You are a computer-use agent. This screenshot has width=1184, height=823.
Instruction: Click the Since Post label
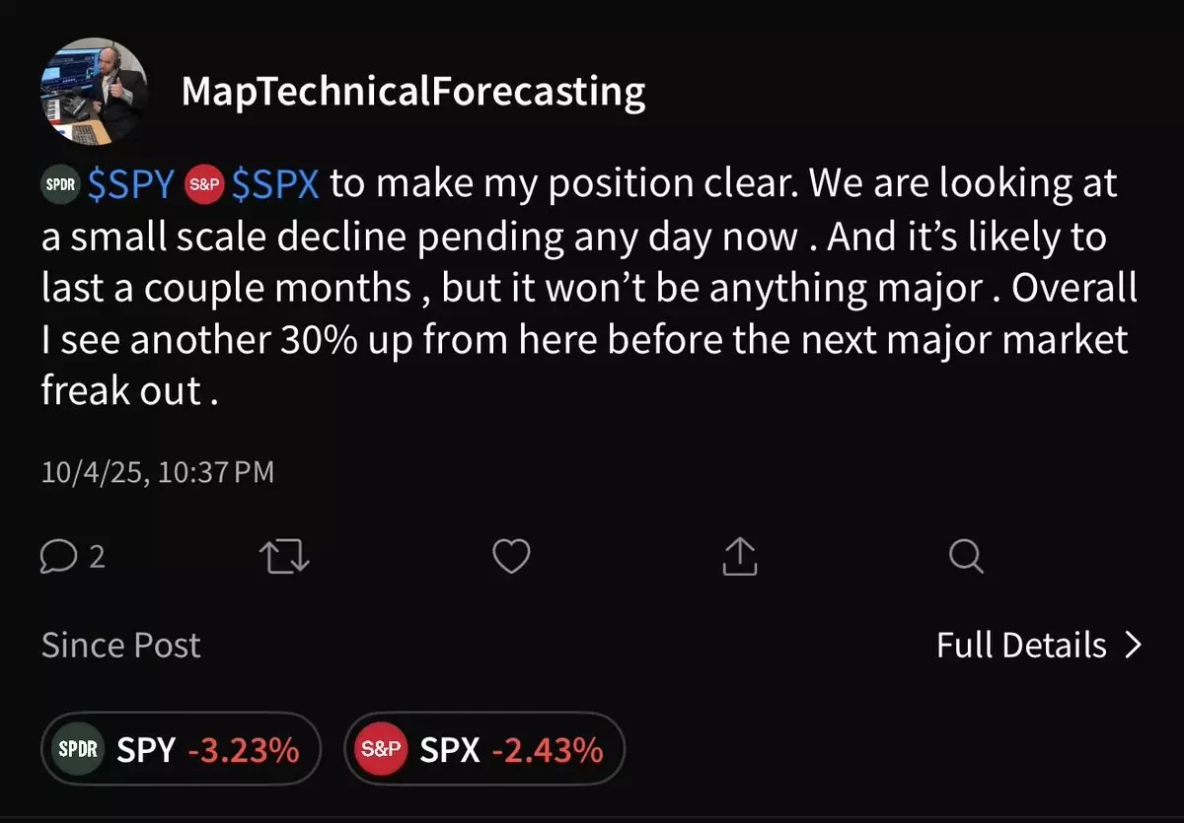120,646
